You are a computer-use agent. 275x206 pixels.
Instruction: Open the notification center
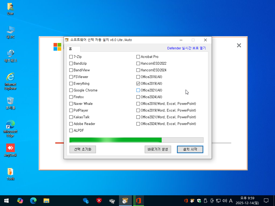click(x=266, y=201)
